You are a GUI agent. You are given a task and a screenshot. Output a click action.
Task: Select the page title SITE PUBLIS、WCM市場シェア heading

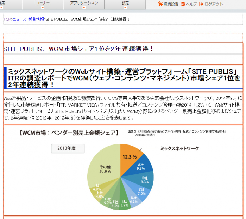click(x=78, y=49)
